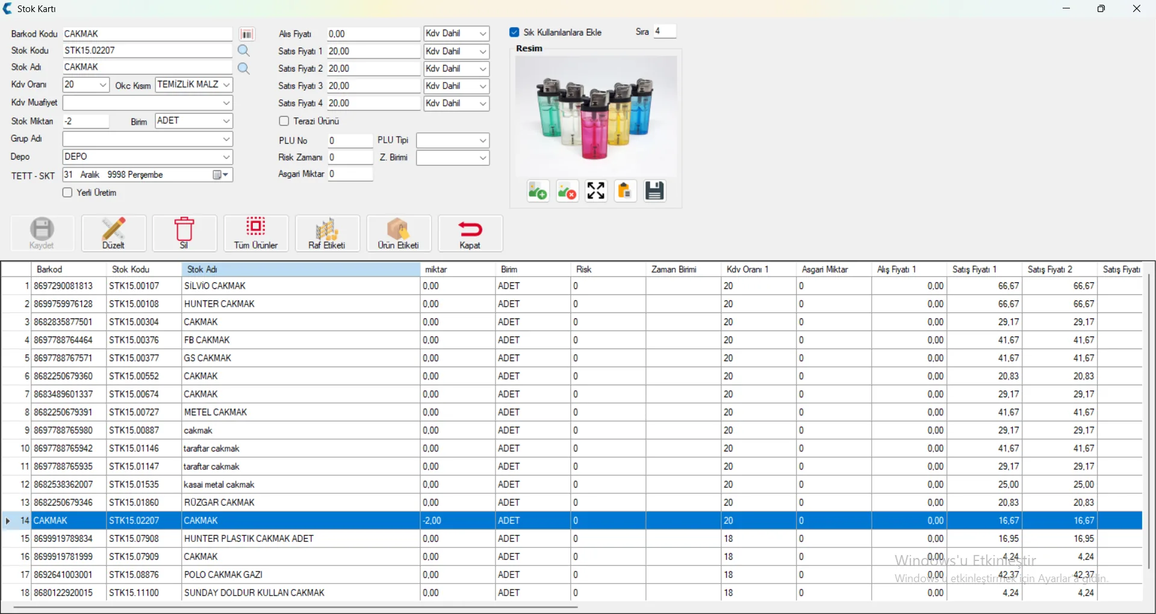Click the Sıra order number field
This screenshot has width=1156, height=614.
point(665,31)
